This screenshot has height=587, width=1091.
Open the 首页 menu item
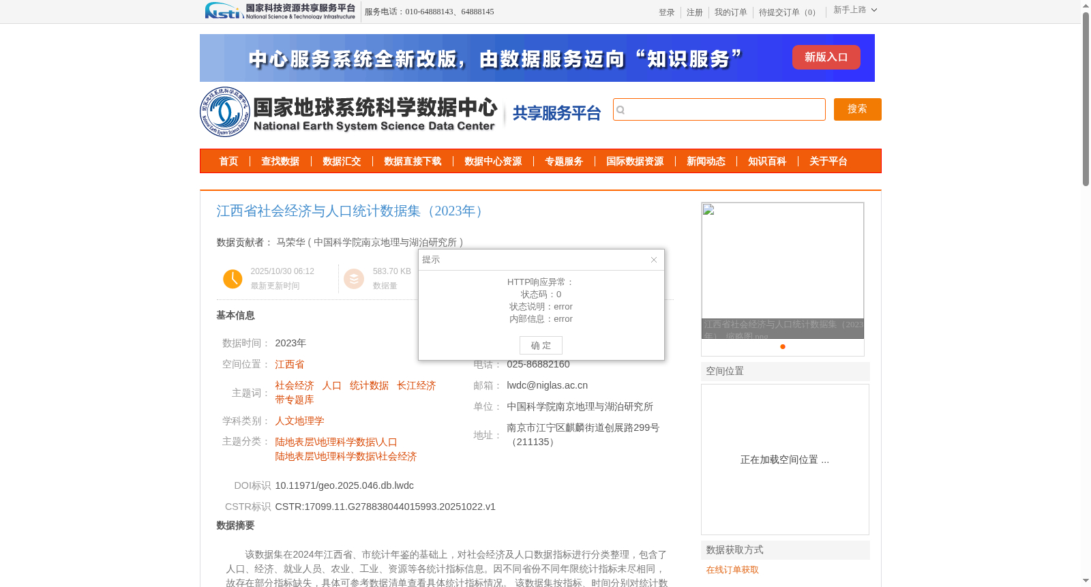pos(228,162)
